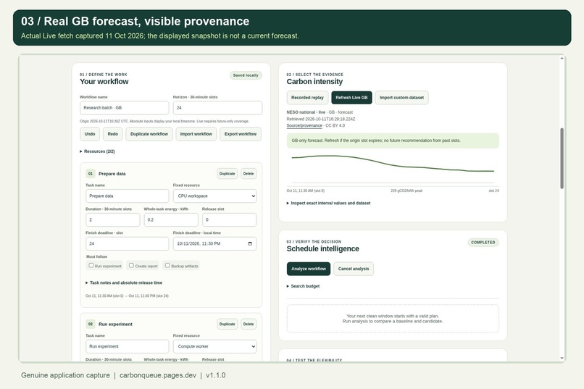Click Import workflow button
This screenshot has height=389, width=584.
196,134
